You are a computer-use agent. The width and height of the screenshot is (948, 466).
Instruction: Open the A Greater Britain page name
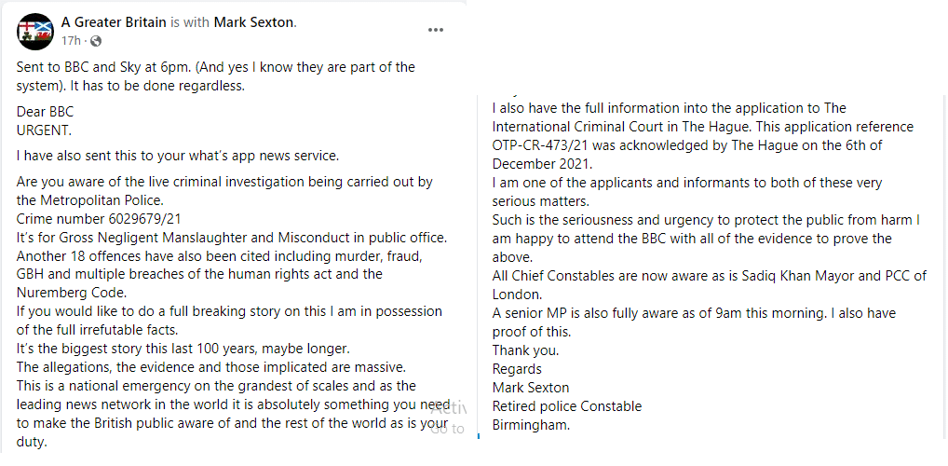(114, 22)
